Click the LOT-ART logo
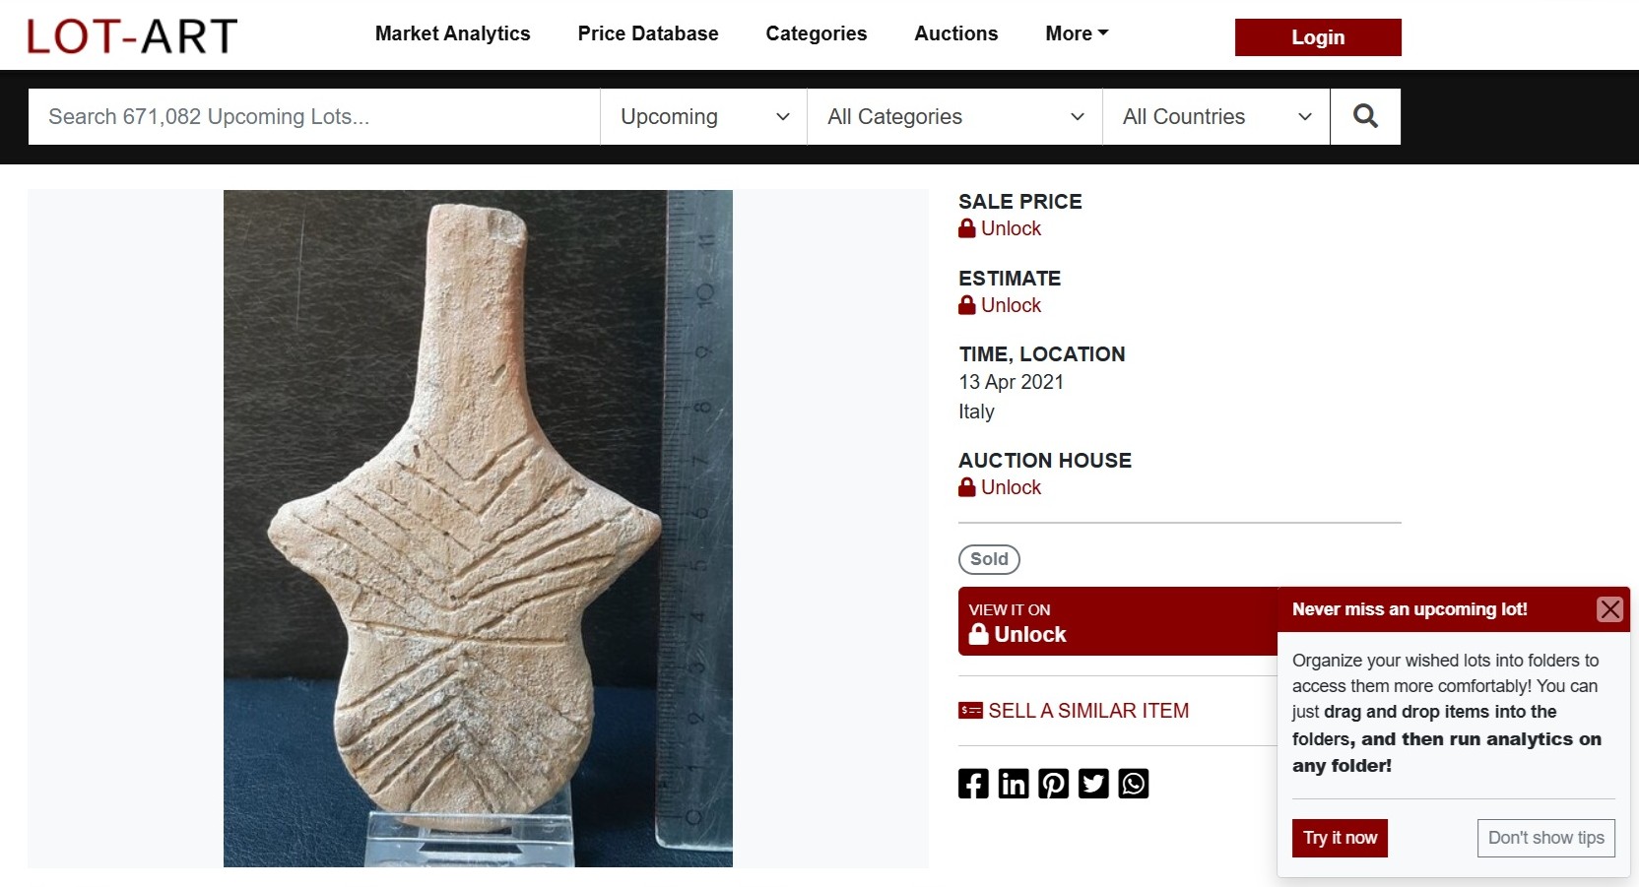The height and width of the screenshot is (887, 1639). (132, 36)
